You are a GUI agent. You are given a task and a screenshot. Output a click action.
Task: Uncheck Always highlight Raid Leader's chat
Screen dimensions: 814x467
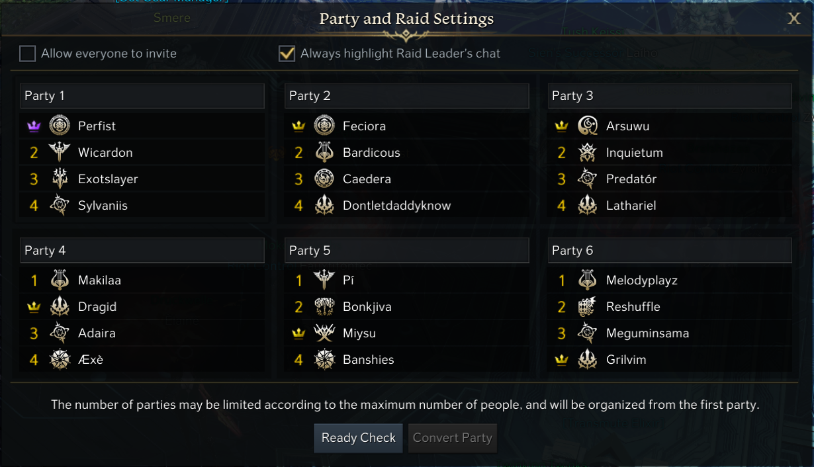click(287, 54)
